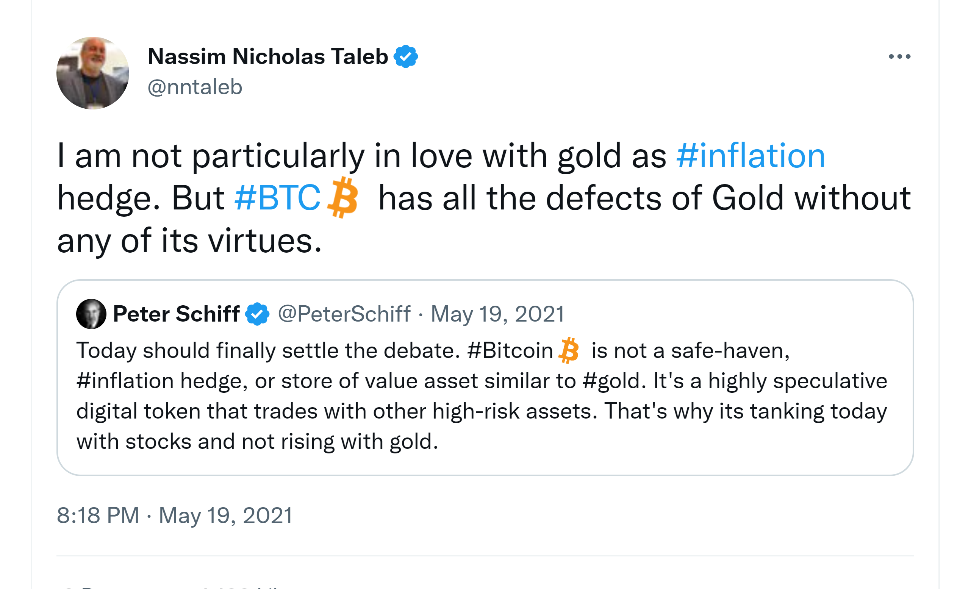Open the @nntaleb handle link
Image resolution: width=971 pixels, height=589 pixels.
(195, 87)
